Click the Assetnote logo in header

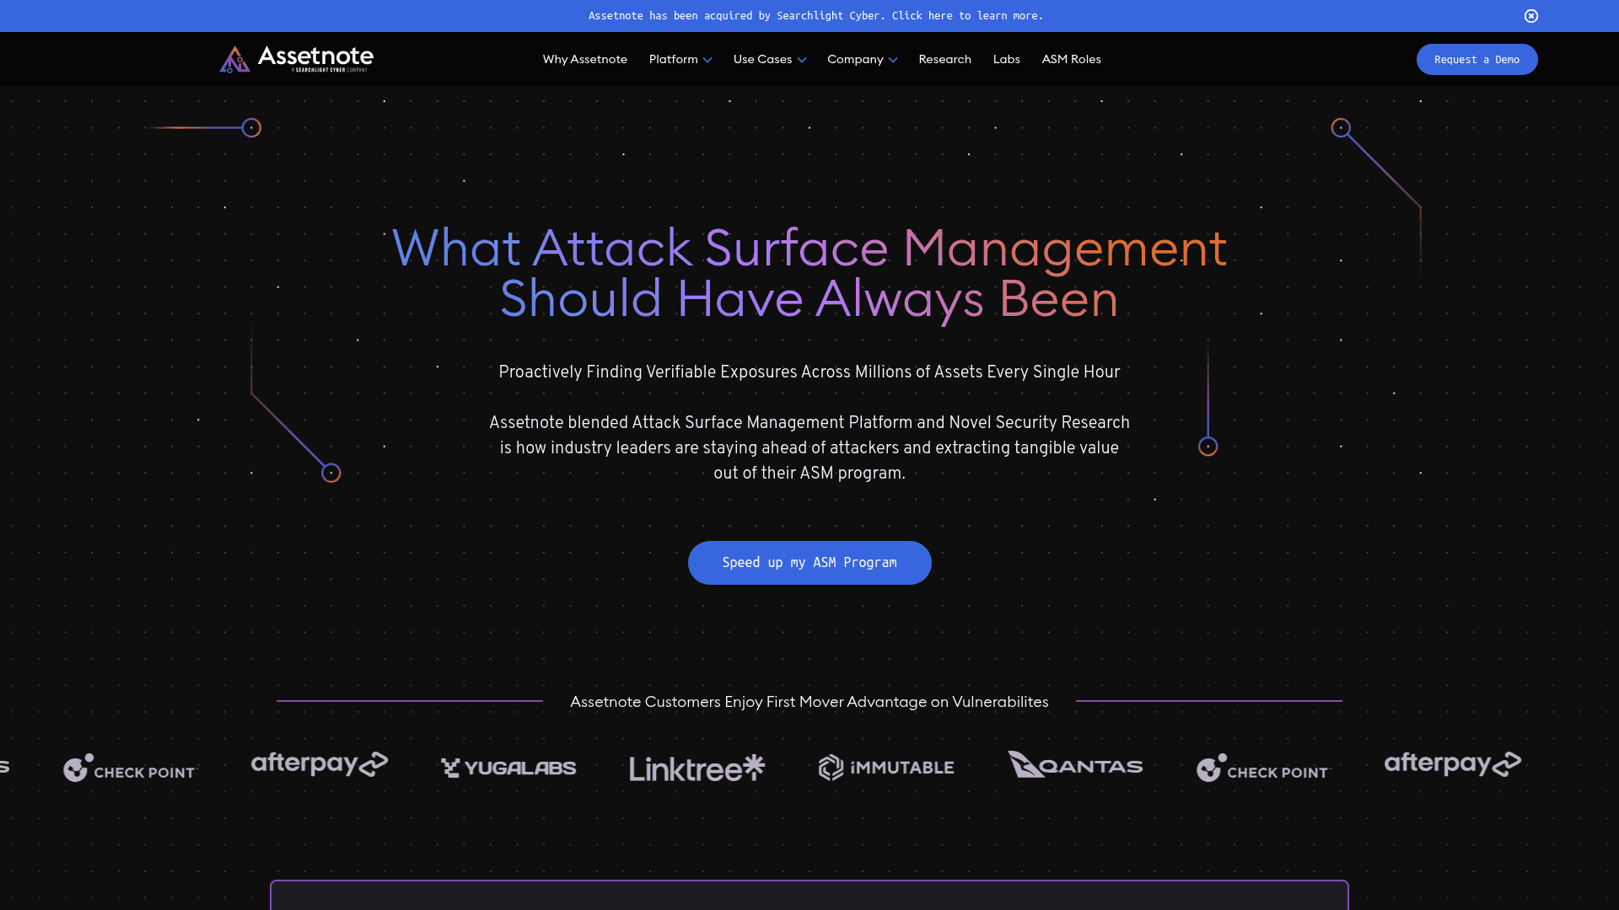click(296, 59)
